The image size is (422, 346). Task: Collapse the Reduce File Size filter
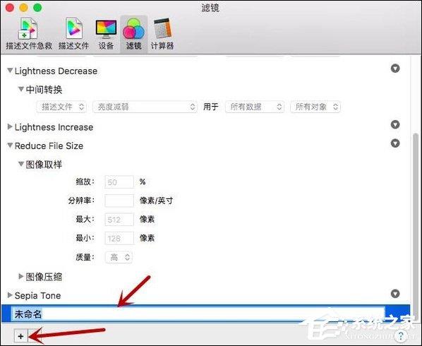pyautogui.click(x=10, y=145)
